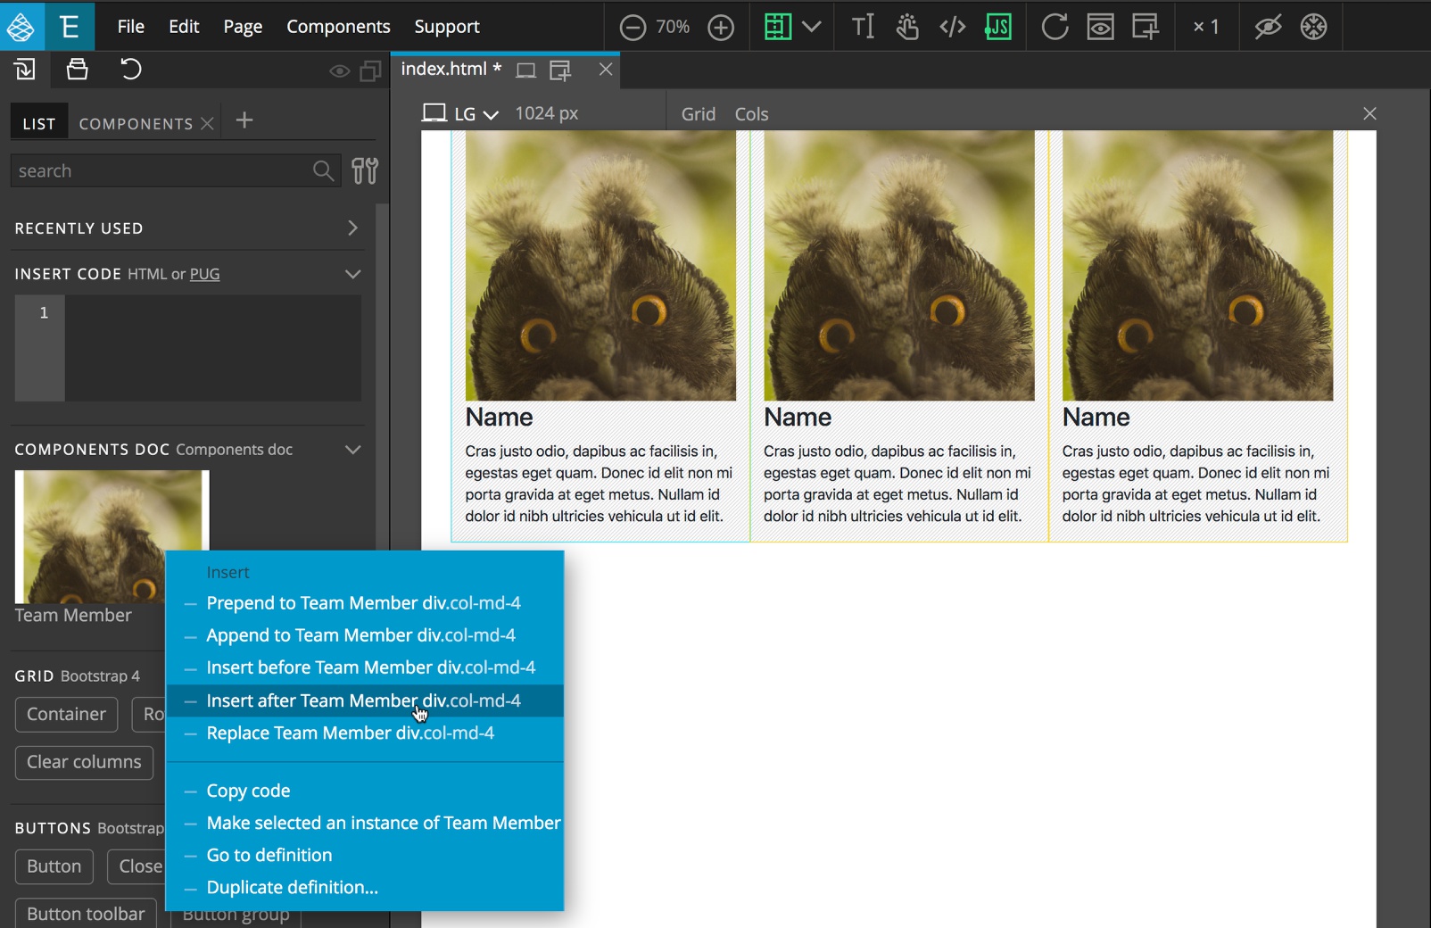The width and height of the screenshot is (1431, 928).
Task: Click the undo arrow icon
Action: tap(130, 70)
